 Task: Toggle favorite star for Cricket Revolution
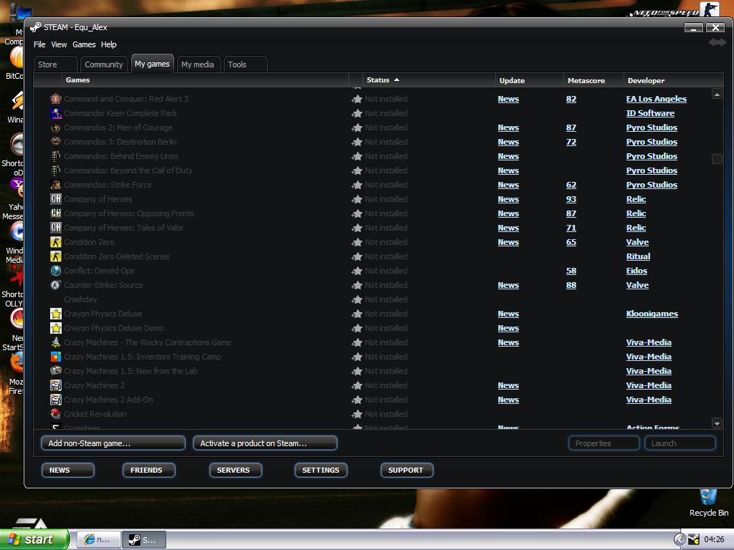point(357,414)
